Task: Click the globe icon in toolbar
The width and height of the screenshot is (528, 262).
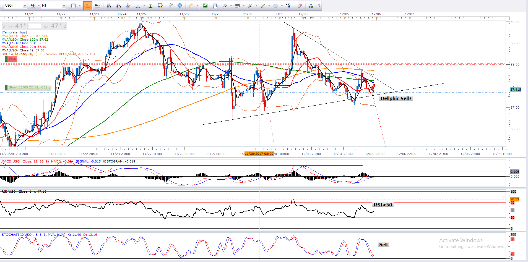Action: (x=180, y=6)
